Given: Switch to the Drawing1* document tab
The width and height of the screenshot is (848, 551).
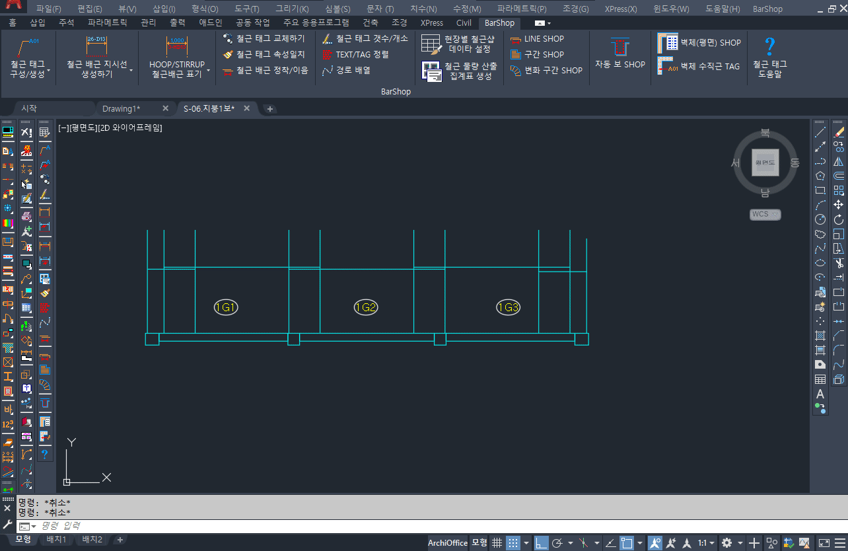Looking at the screenshot, I should click(x=121, y=108).
